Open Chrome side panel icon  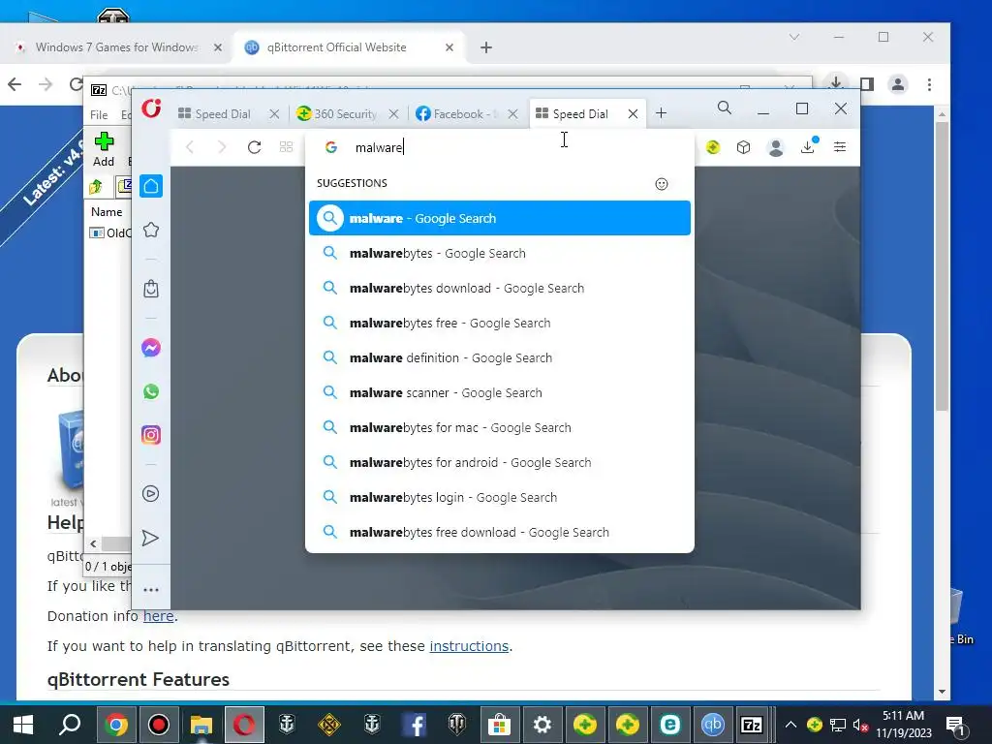[867, 84]
